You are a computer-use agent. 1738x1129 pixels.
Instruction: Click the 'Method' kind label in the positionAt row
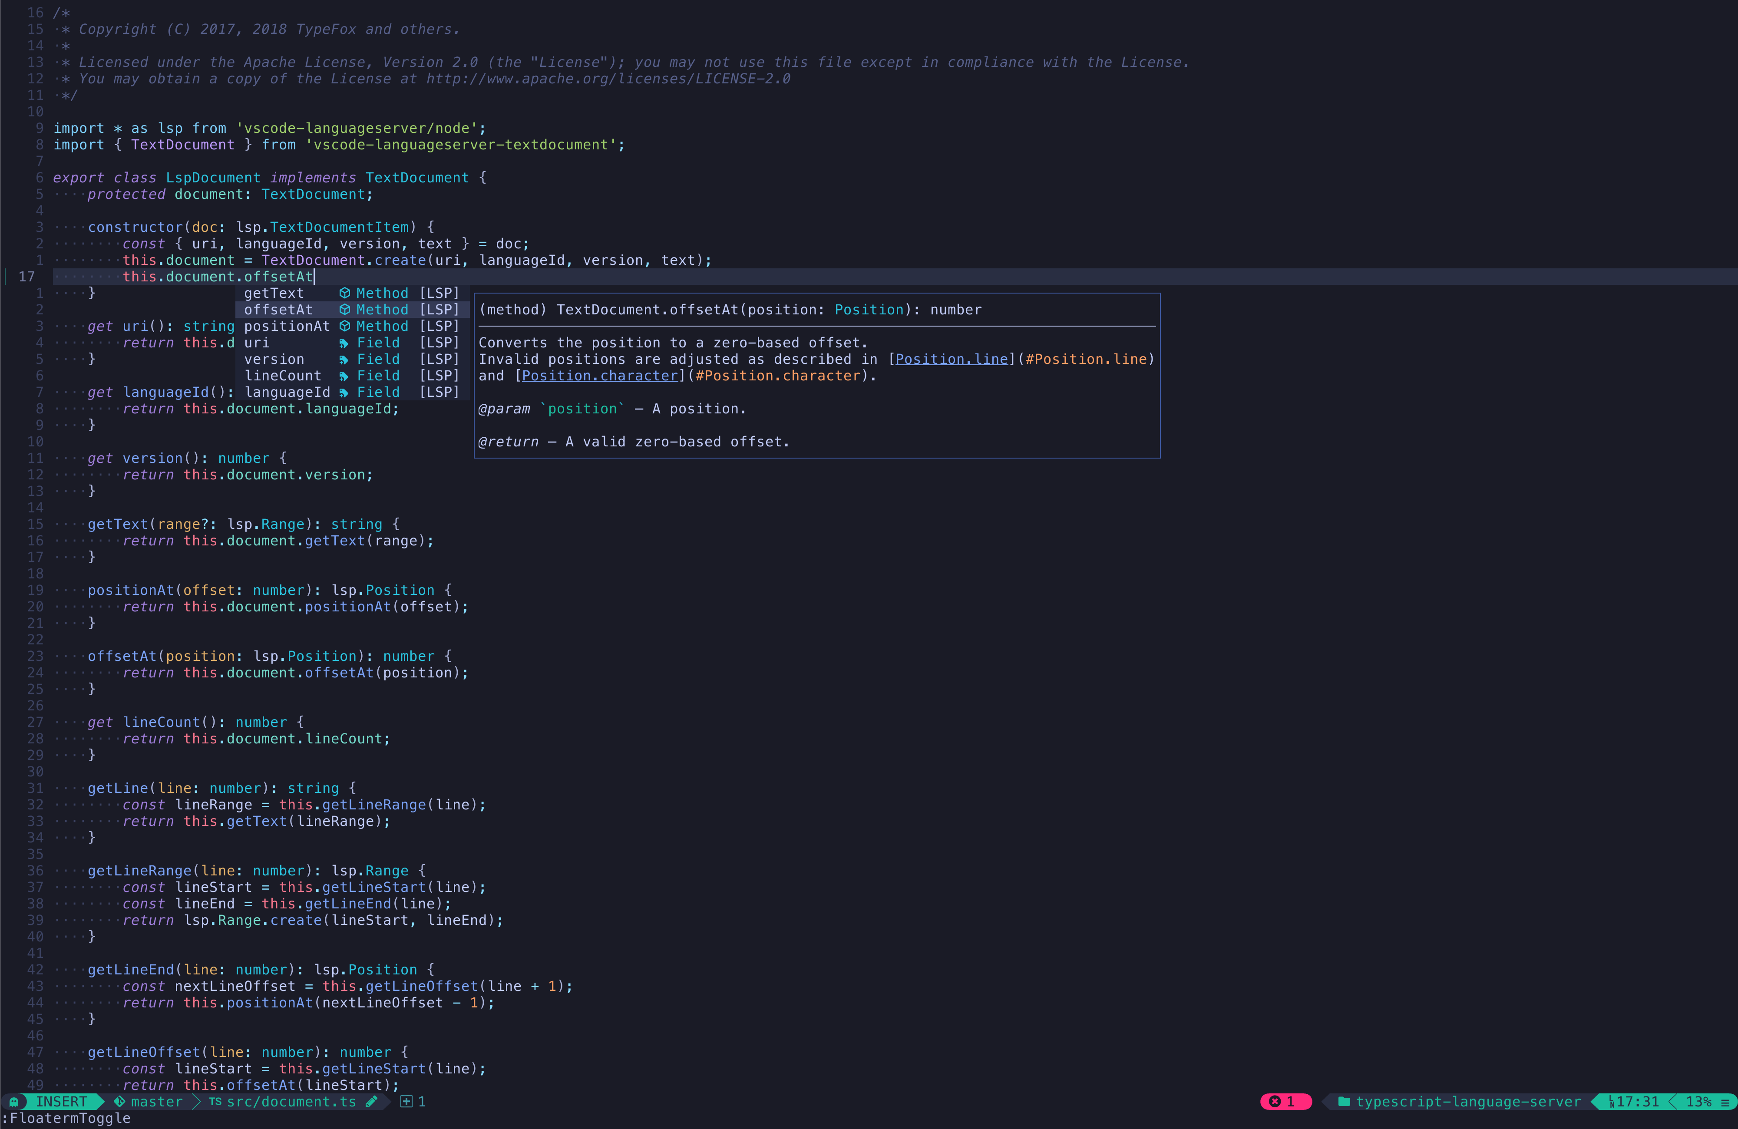point(382,326)
